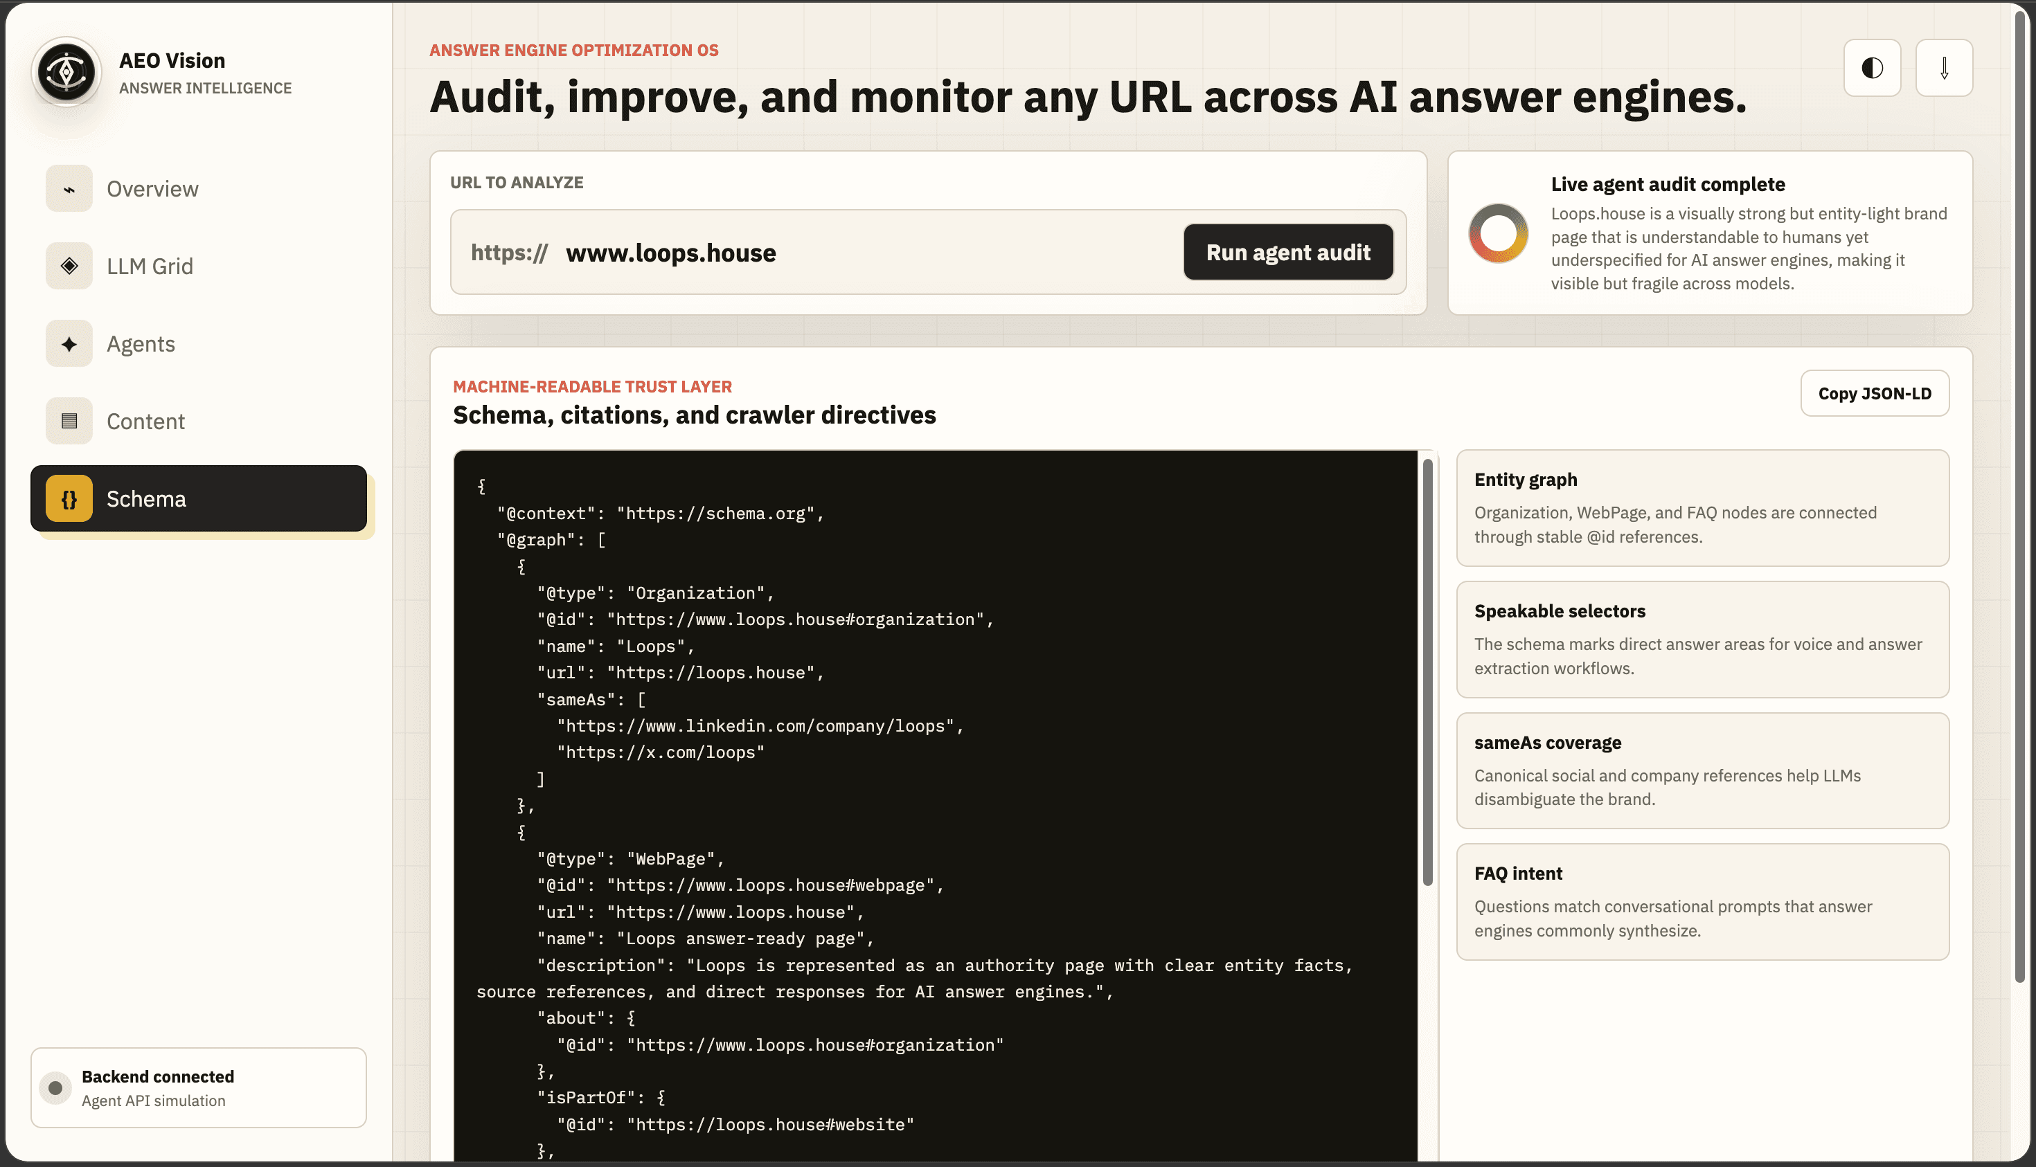Copy the JSON-LD schema
This screenshot has height=1167, width=2036.
click(x=1875, y=394)
